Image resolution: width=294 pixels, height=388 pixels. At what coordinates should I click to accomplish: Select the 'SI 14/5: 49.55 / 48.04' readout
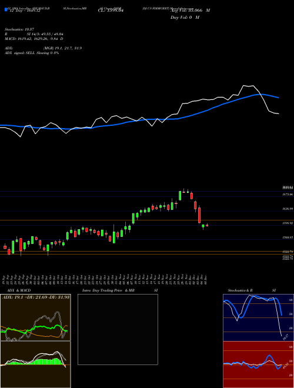pos(45,34)
